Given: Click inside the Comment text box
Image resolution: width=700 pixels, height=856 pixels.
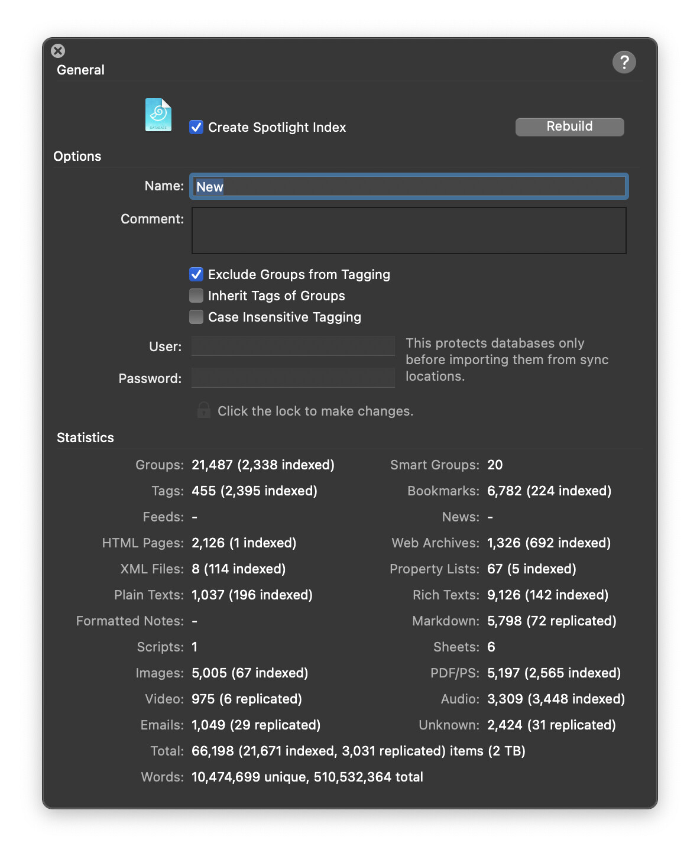Looking at the screenshot, I should point(409,231).
